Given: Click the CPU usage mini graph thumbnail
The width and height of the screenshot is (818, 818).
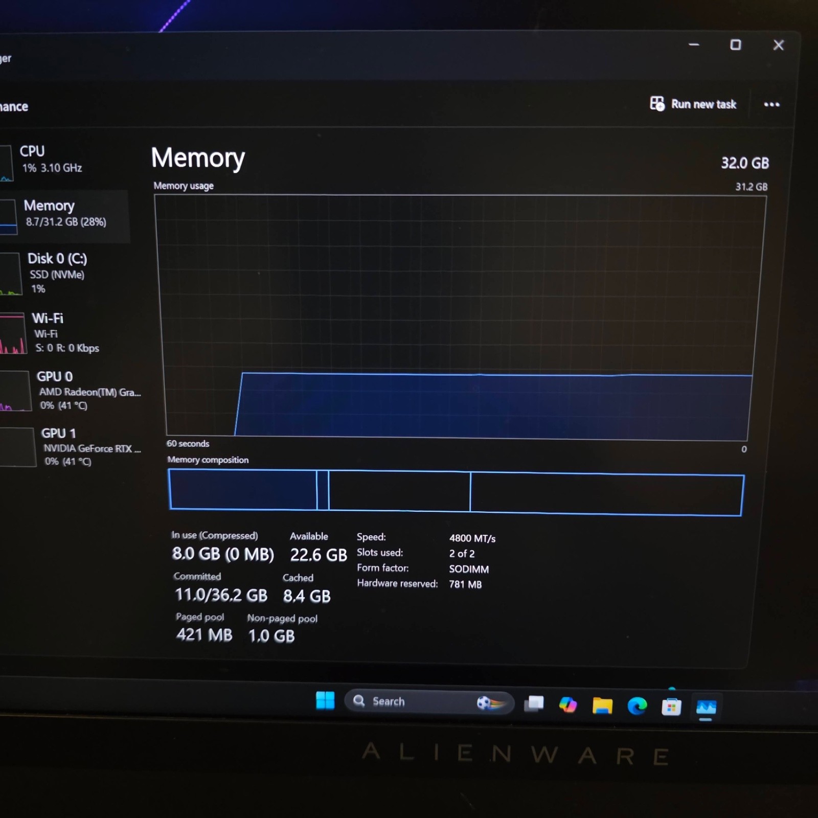Looking at the screenshot, I should (x=6, y=163).
